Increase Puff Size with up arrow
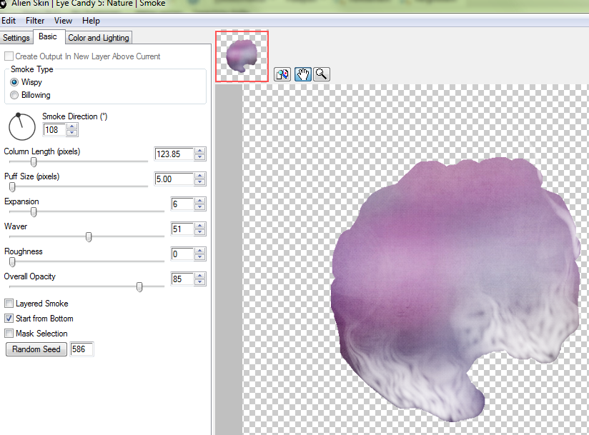589x435 pixels. pyautogui.click(x=200, y=176)
